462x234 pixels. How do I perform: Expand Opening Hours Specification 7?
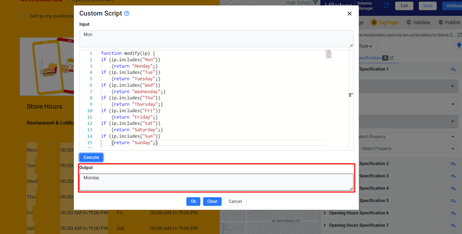(325, 225)
